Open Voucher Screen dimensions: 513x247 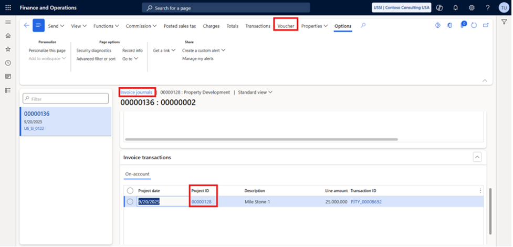point(286,26)
